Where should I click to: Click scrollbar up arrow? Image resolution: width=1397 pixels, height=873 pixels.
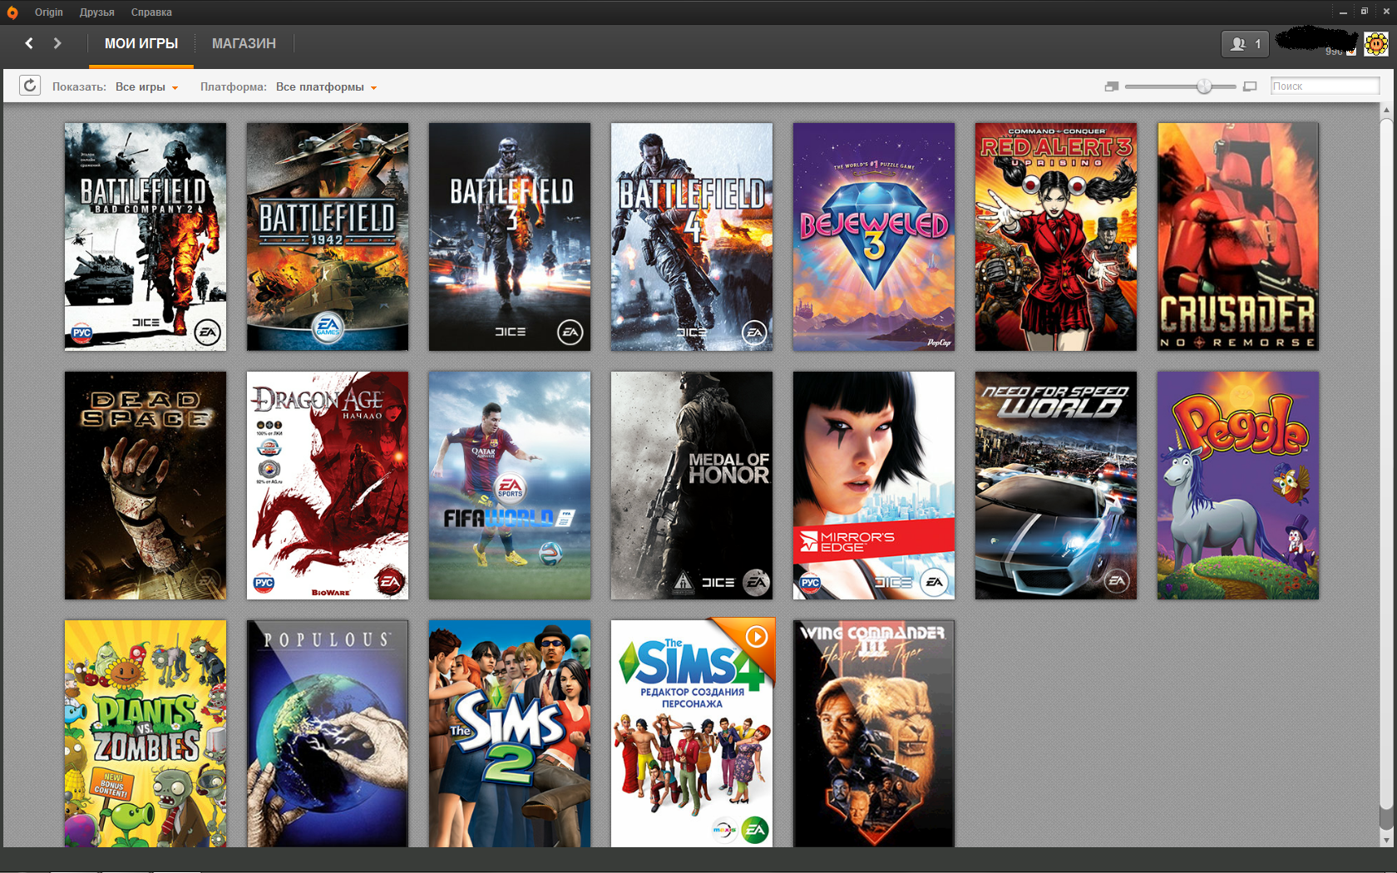click(x=1386, y=110)
